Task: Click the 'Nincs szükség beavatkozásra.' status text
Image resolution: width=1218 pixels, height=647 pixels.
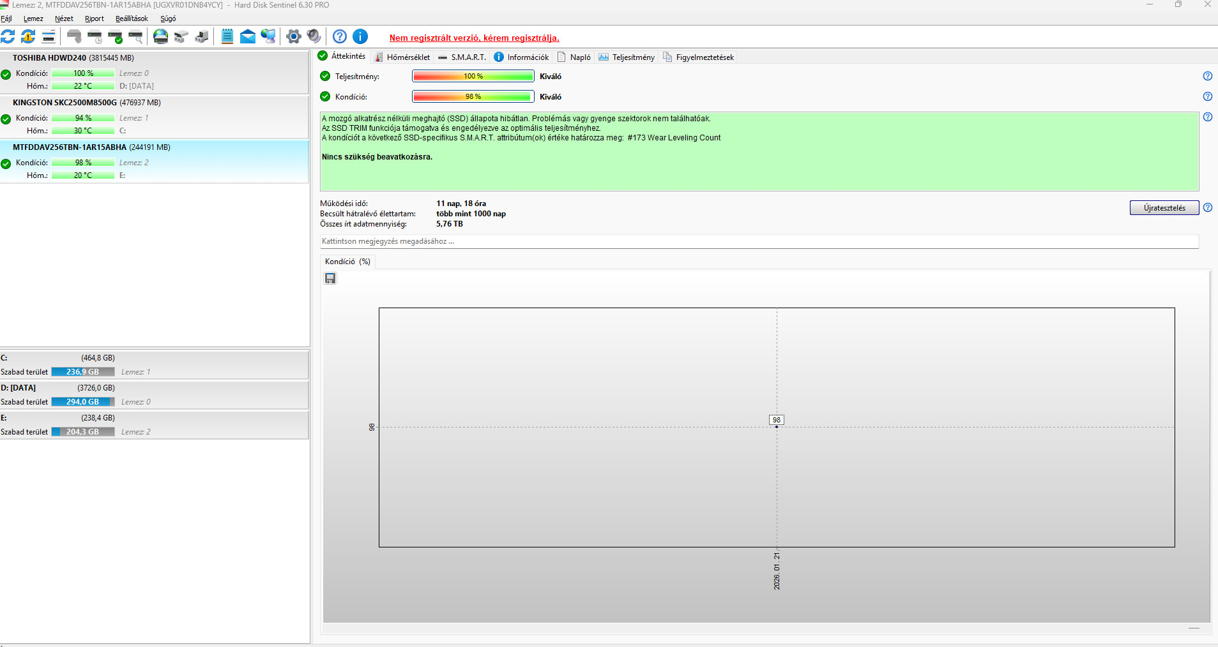Action: pyautogui.click(x=377, y=157)
